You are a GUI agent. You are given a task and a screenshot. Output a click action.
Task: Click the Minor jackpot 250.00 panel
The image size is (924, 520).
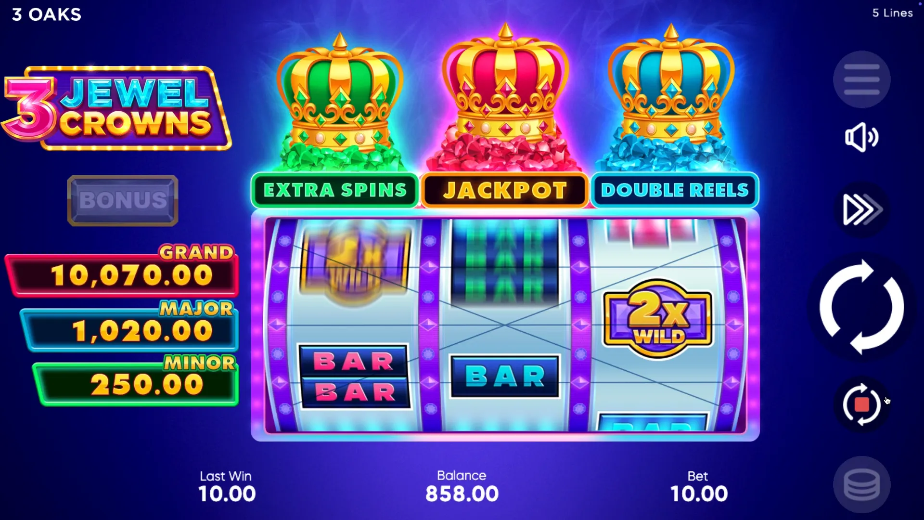click(x=136, y=380)
